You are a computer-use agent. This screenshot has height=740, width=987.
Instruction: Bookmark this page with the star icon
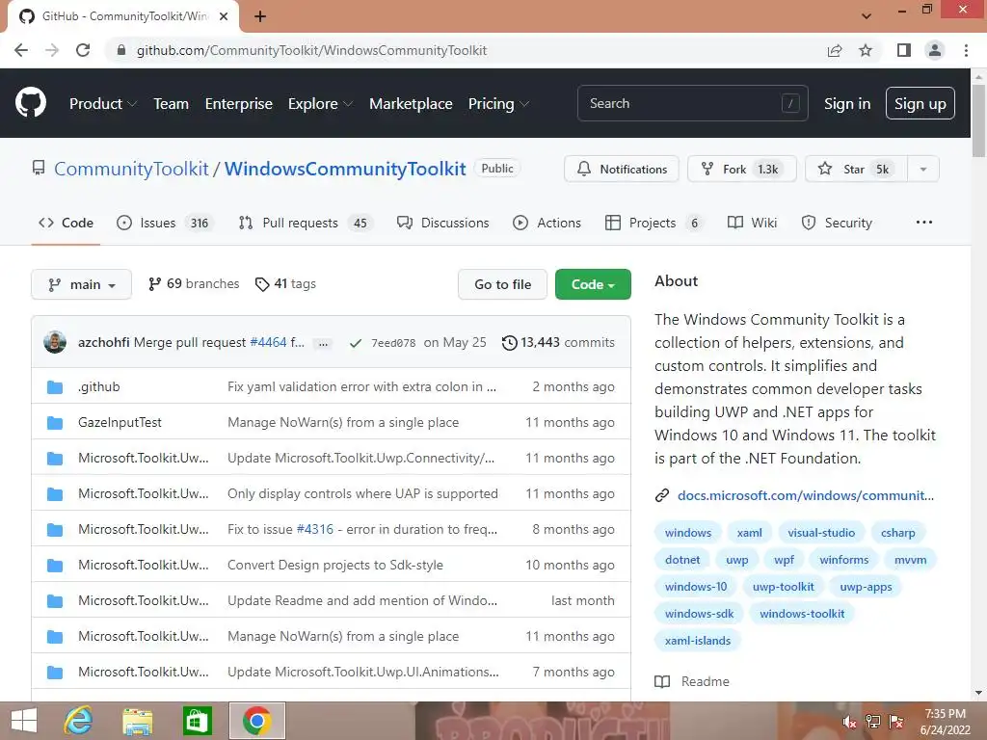point(866,50)
